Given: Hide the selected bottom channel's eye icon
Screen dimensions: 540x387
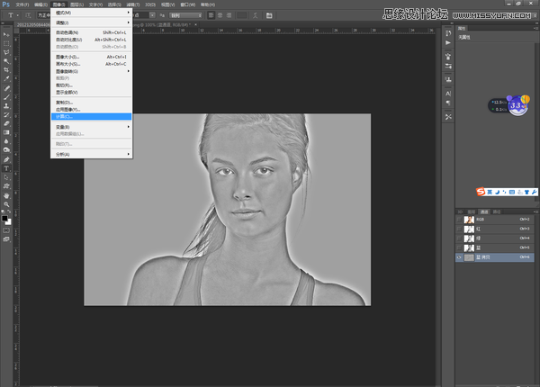Looking at the screenshot, I should tap(460, 256).
